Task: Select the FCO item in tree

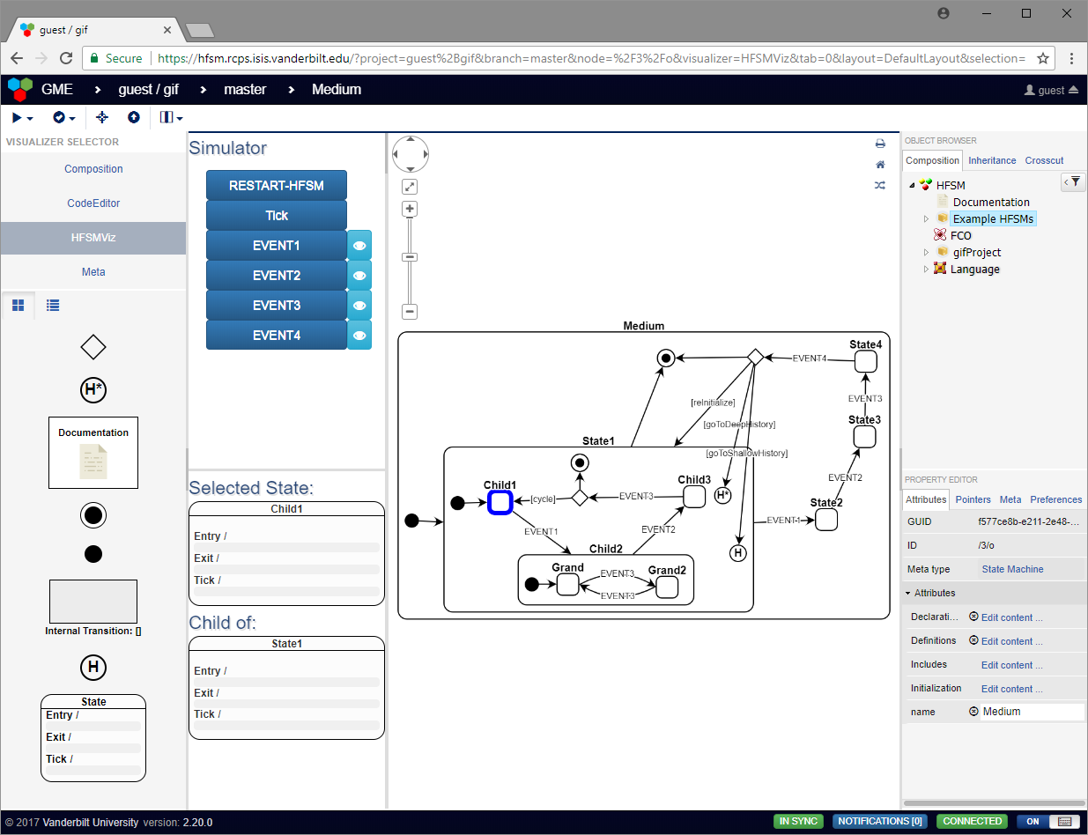Action: [x=960, y=235]
